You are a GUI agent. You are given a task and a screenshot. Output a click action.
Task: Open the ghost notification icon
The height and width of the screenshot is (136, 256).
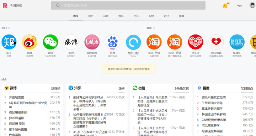(225, 6)
